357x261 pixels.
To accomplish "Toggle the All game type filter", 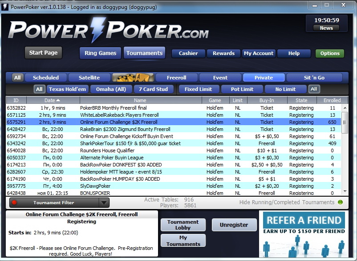I will (x=39, y=89).
